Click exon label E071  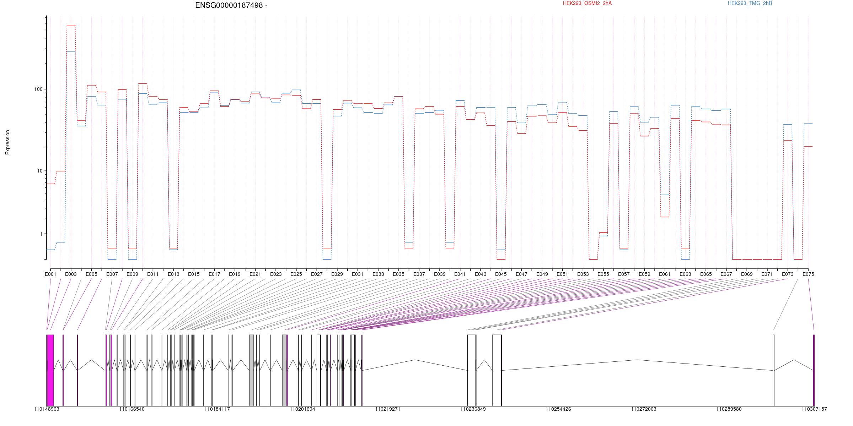[767, 274]
